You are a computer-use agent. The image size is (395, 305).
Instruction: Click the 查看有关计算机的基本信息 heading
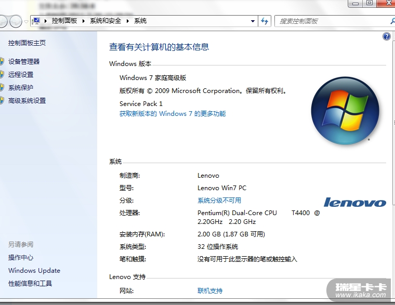tap(159, 47)
